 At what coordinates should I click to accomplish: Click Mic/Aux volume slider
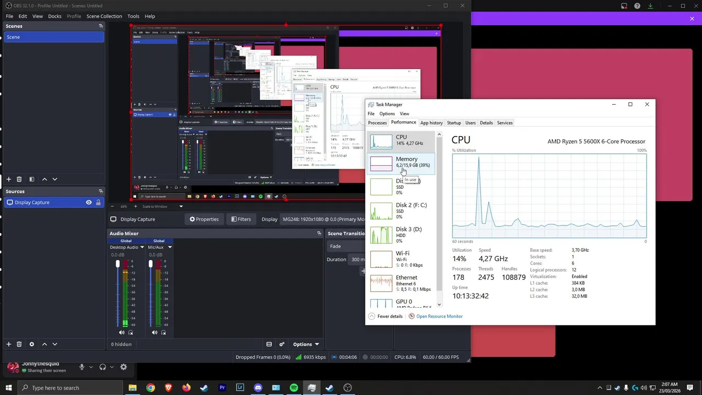(150, 294)
